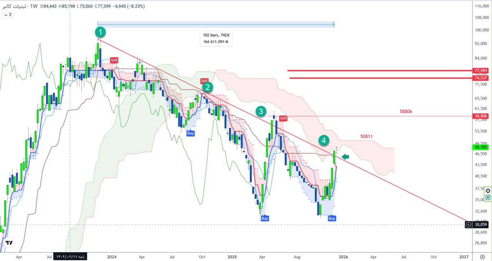Screen dimensions: 492x261
Task: Select the green circle numbered 3
Action: [x=261, y=111]
